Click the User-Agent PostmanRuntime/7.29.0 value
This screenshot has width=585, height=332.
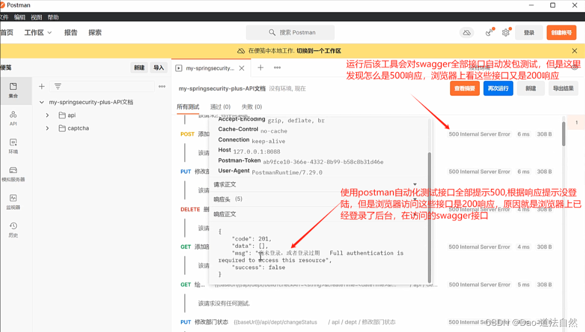tap(287, 172)
